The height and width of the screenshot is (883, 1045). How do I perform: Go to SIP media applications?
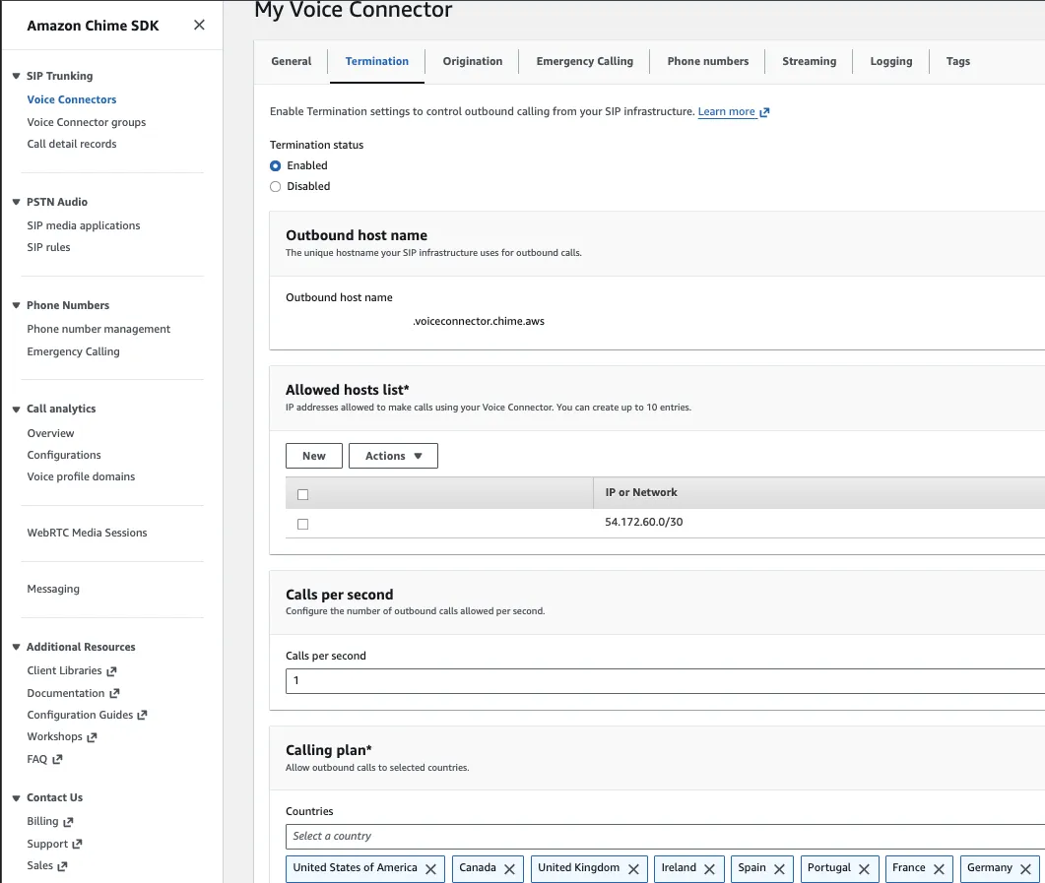click(84, 225)
